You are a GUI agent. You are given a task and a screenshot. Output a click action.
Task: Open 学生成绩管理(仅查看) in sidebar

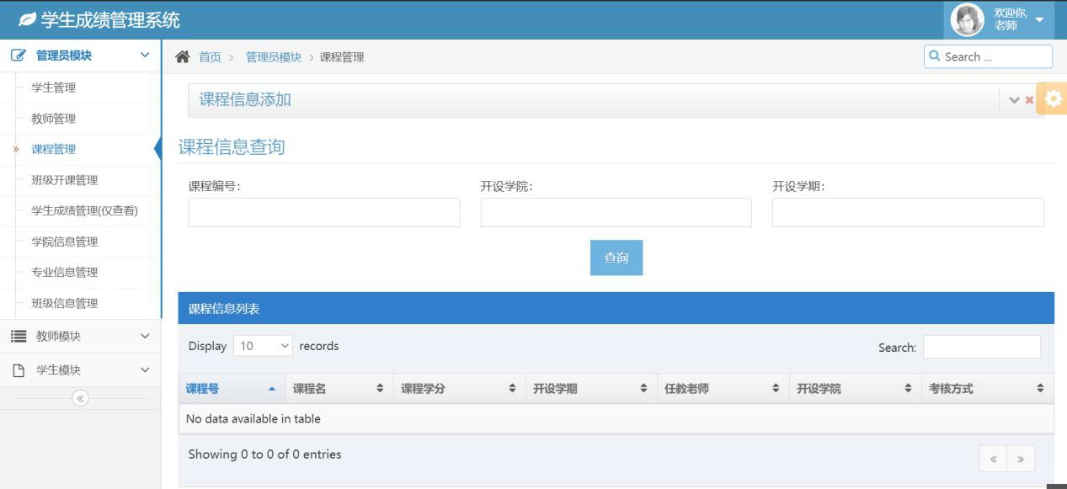click(84, 210)
